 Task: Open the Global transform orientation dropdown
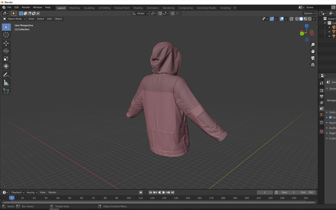click(x=140, y=13)
